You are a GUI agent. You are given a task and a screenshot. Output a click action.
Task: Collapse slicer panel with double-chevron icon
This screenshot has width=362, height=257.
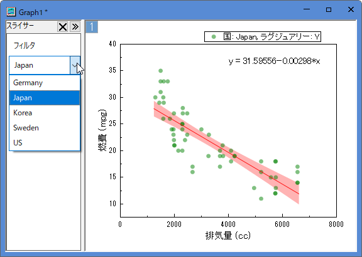pyautogui.click(x=75, y=27)
